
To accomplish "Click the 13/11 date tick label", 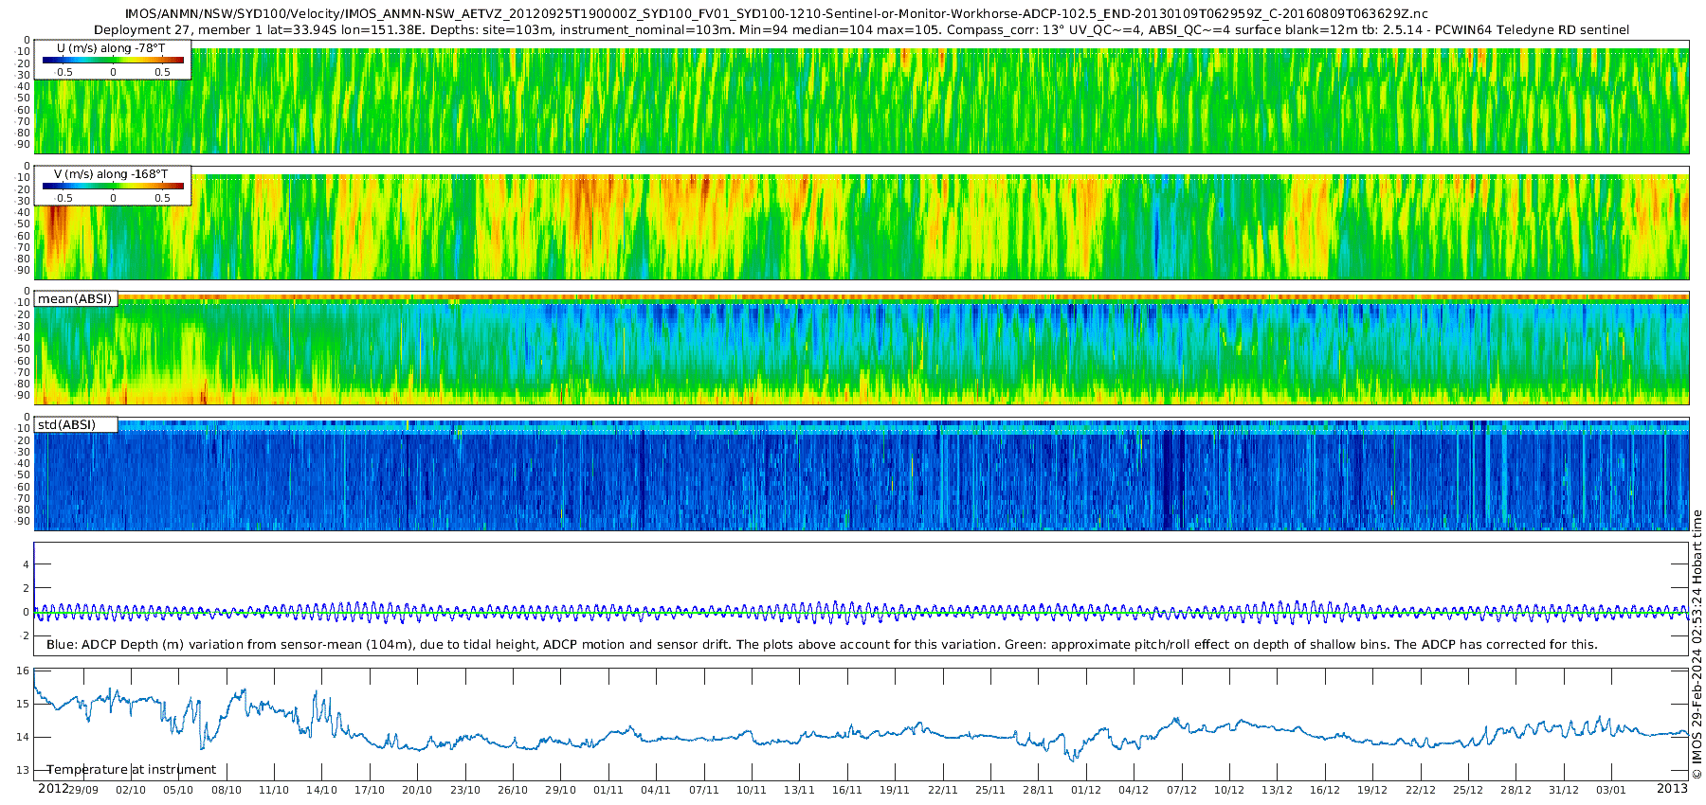I will [x=799, y=790].
